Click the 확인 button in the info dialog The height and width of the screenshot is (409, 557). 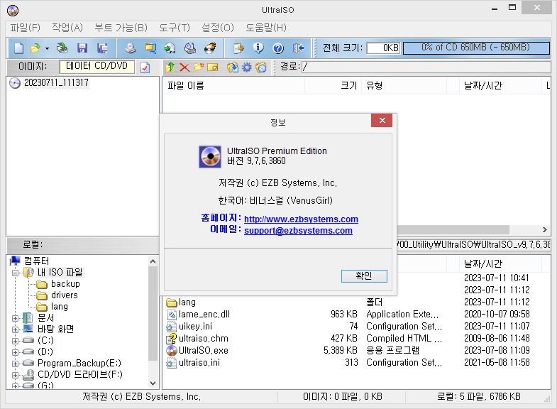(x=364, y=276)
